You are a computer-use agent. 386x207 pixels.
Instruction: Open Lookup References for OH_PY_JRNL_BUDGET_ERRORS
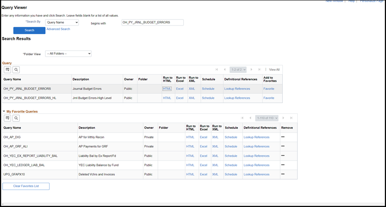pos(237,89)
